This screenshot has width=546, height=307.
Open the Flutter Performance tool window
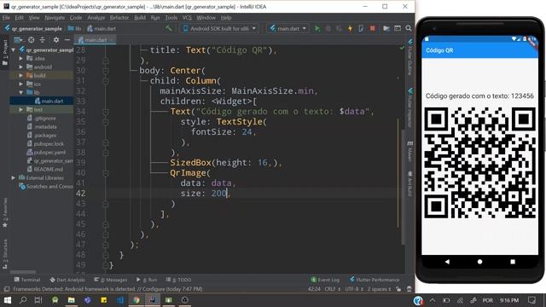(375, 280)
